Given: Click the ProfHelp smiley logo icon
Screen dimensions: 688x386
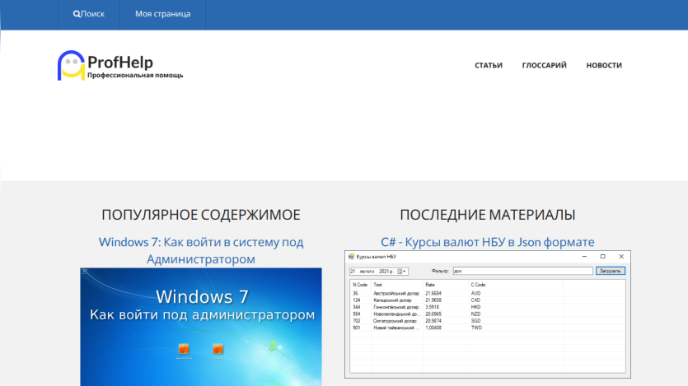Looking at the screenshot, I should pyautogui.click(x=71, y=66).
